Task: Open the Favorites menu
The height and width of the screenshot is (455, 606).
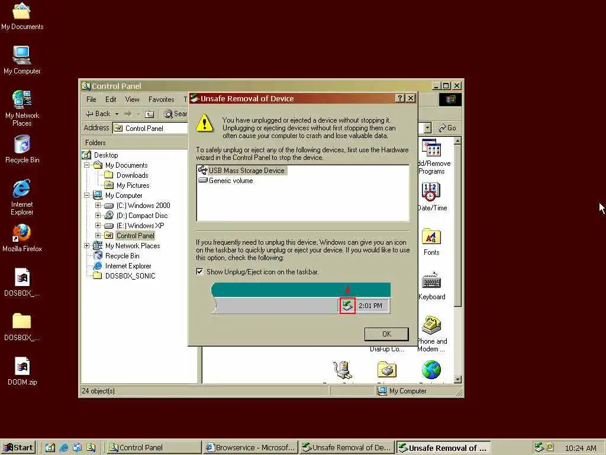Action: (161, 100)
